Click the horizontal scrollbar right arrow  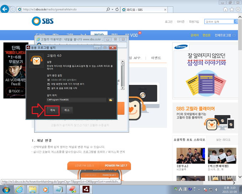[x=234, y=183]
